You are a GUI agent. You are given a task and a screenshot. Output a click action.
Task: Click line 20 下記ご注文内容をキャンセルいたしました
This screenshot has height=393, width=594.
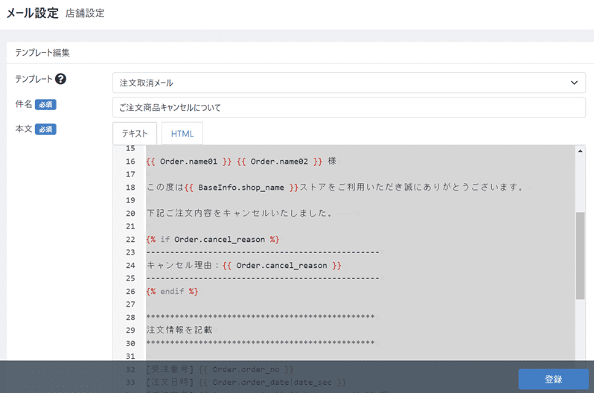click(x=240, y=214)
